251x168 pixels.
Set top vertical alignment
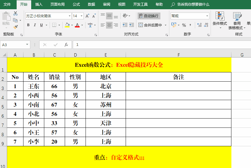(x=103, y=15)
